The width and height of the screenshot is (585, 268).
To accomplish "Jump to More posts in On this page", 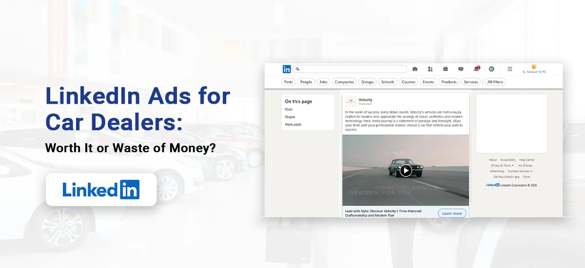I will pos(293,125).
